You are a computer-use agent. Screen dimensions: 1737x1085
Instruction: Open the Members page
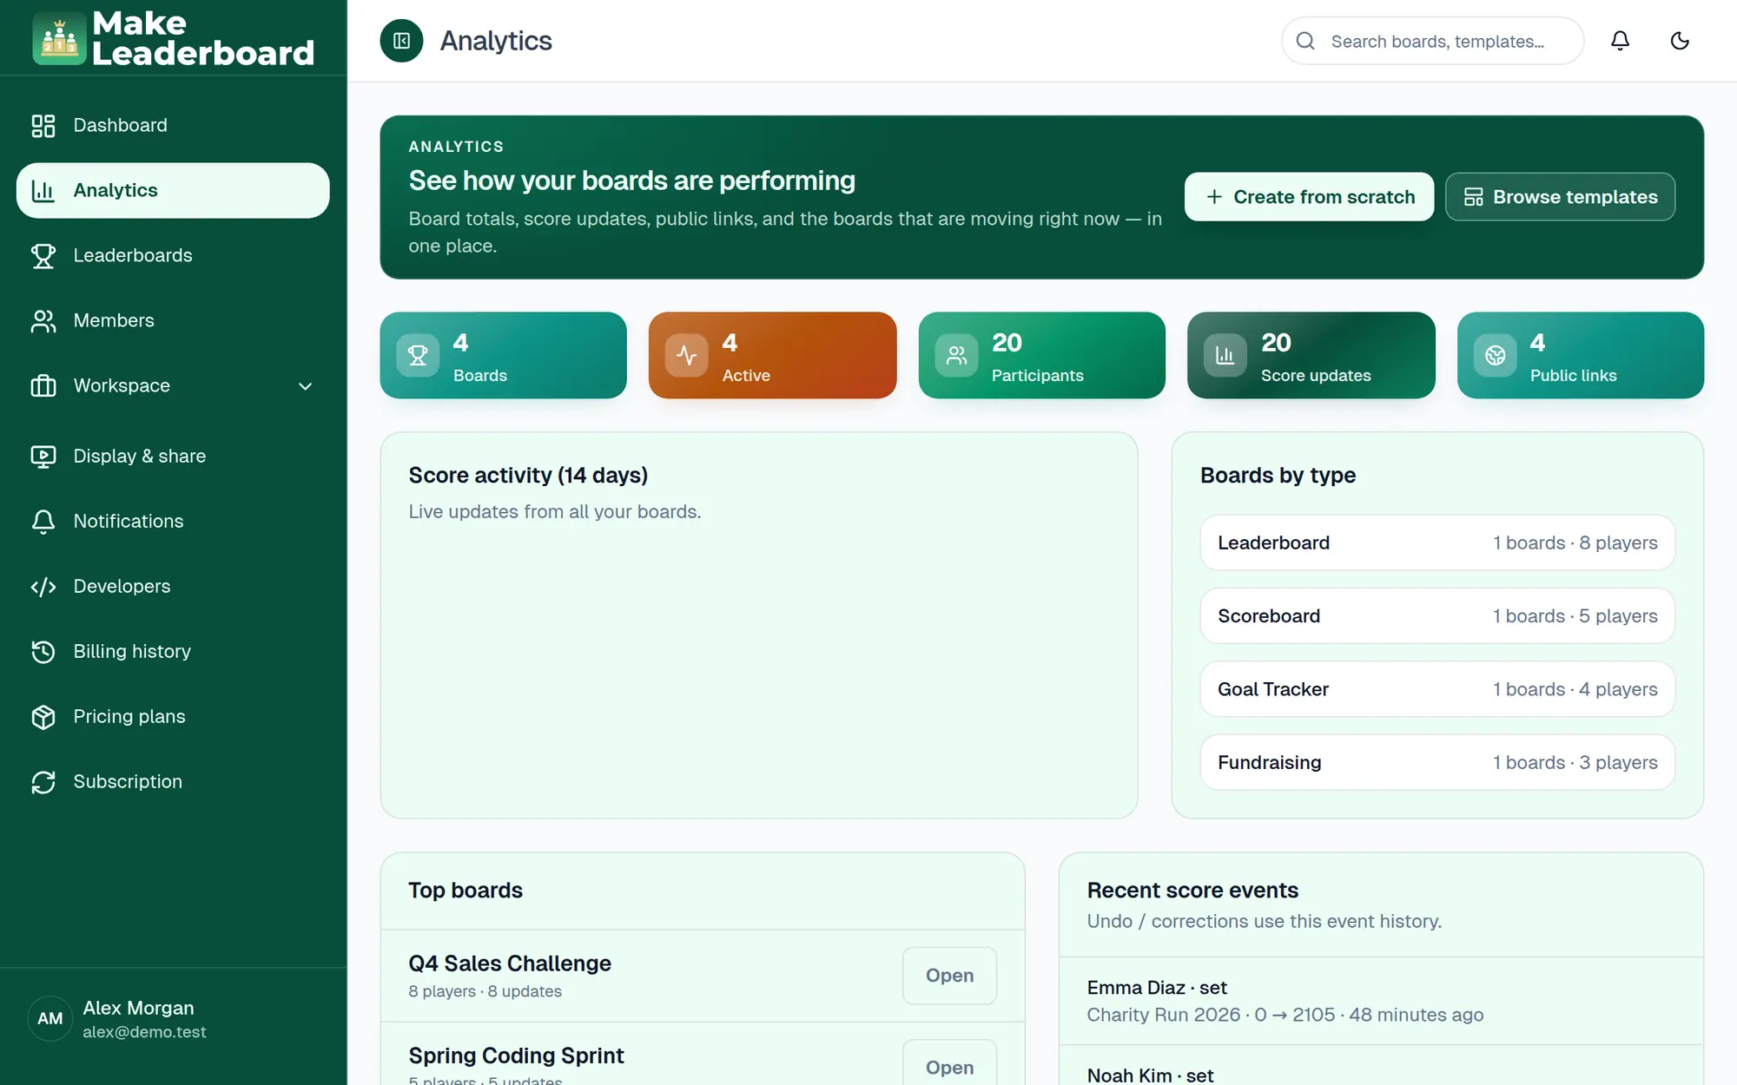point(173,321)
